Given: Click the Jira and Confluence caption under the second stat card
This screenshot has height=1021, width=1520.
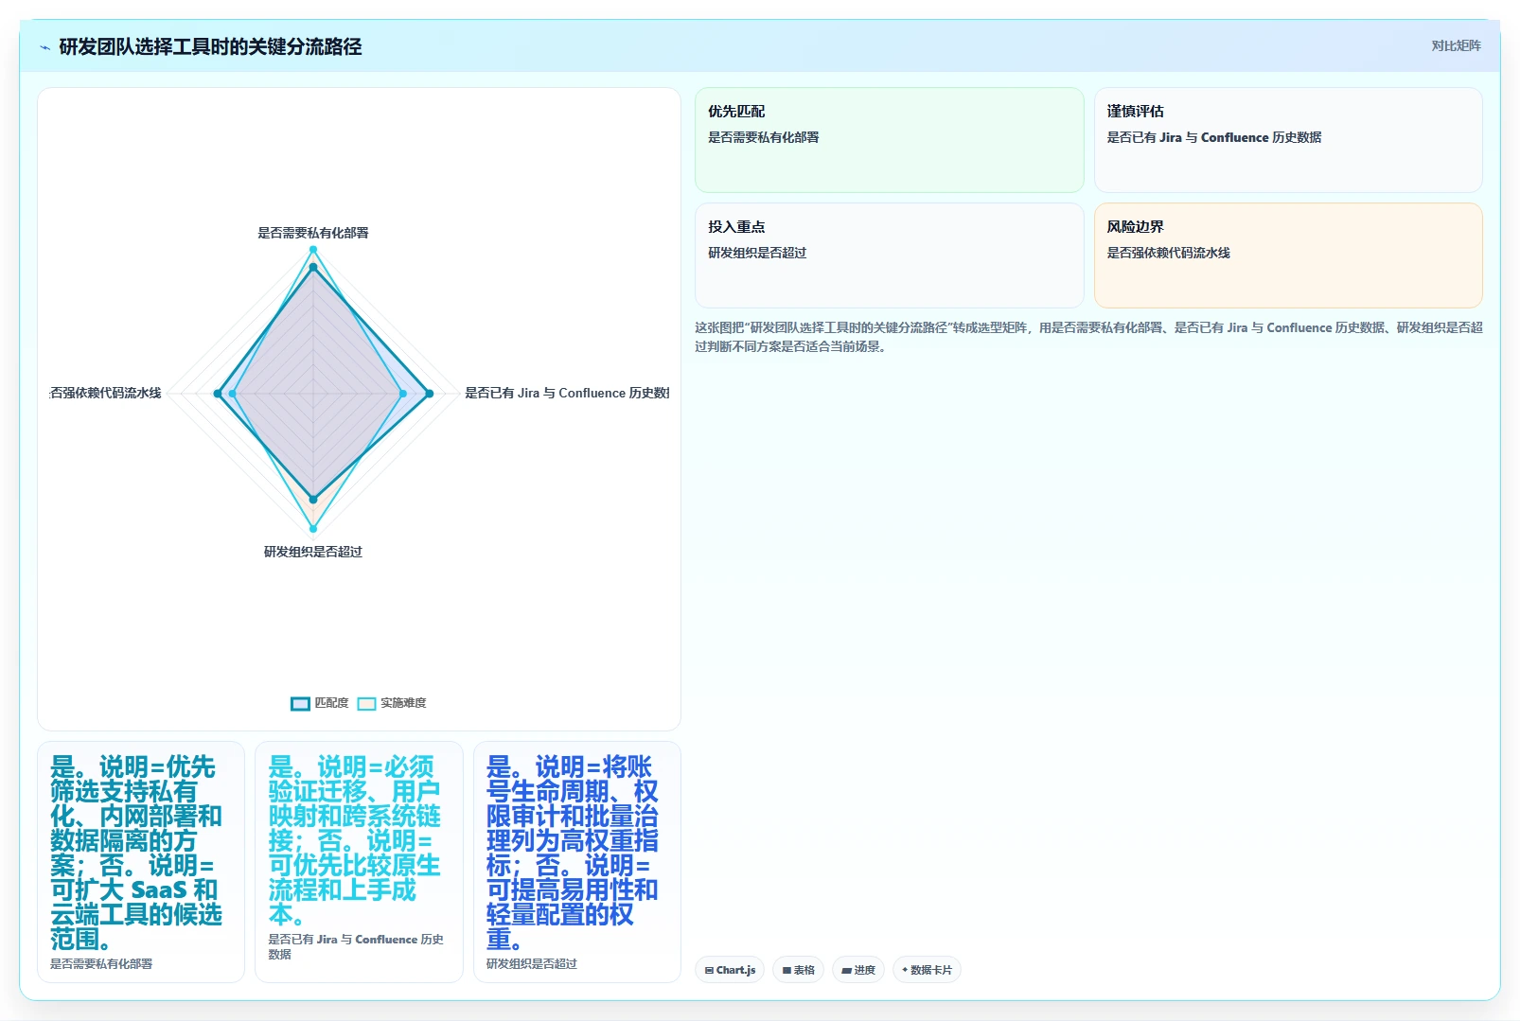Looking at the screenshot, I should coord(356,947).
